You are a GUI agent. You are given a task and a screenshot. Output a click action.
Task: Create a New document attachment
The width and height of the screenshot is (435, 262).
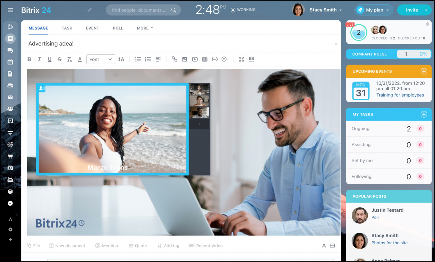coord(67,246)
